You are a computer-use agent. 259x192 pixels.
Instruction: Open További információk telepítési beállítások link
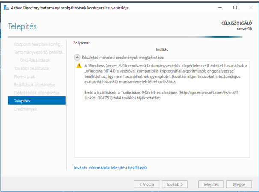[x=110, y=168]
